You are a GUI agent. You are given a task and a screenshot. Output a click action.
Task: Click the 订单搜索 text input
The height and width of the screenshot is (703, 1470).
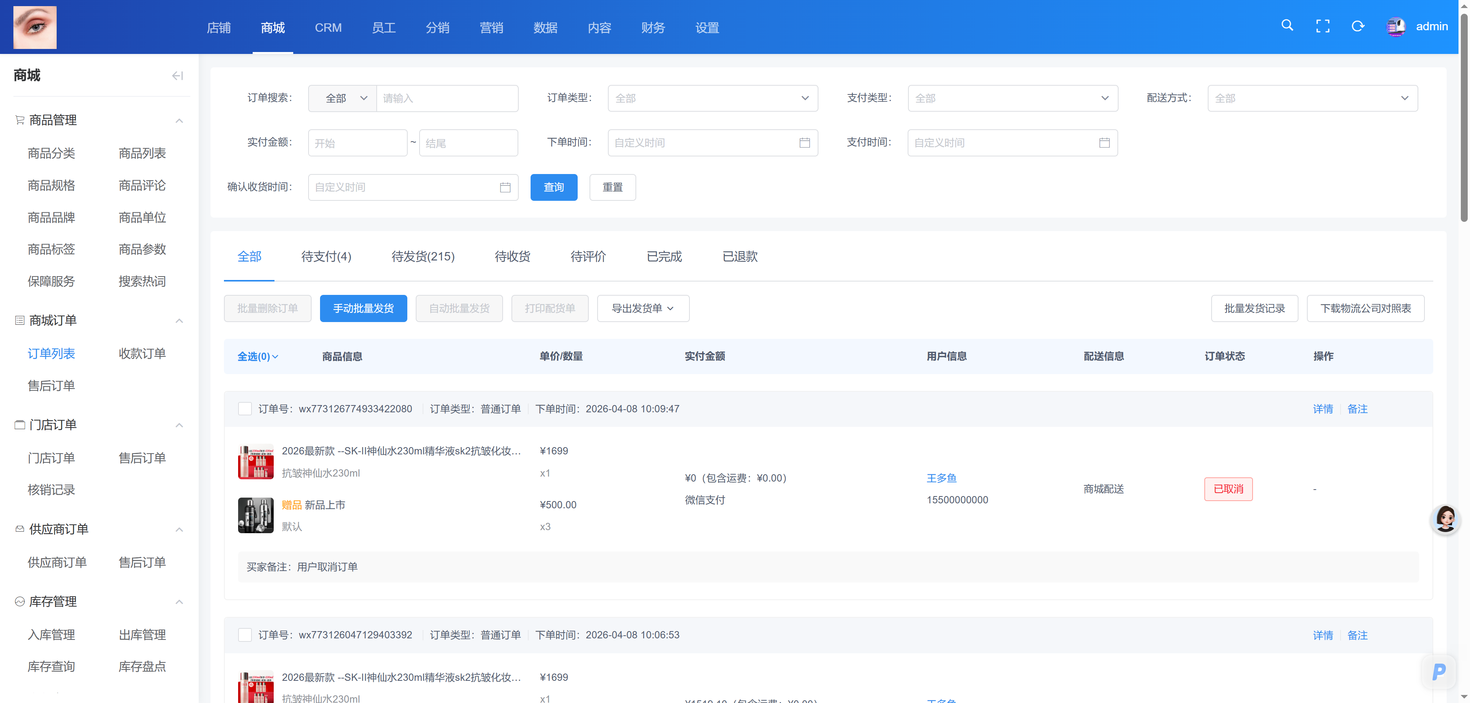tap(448, 98)
